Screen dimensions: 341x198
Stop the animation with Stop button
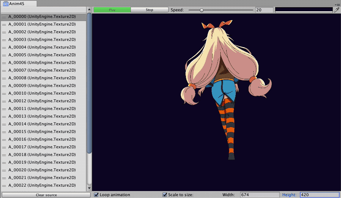(149, 10)
